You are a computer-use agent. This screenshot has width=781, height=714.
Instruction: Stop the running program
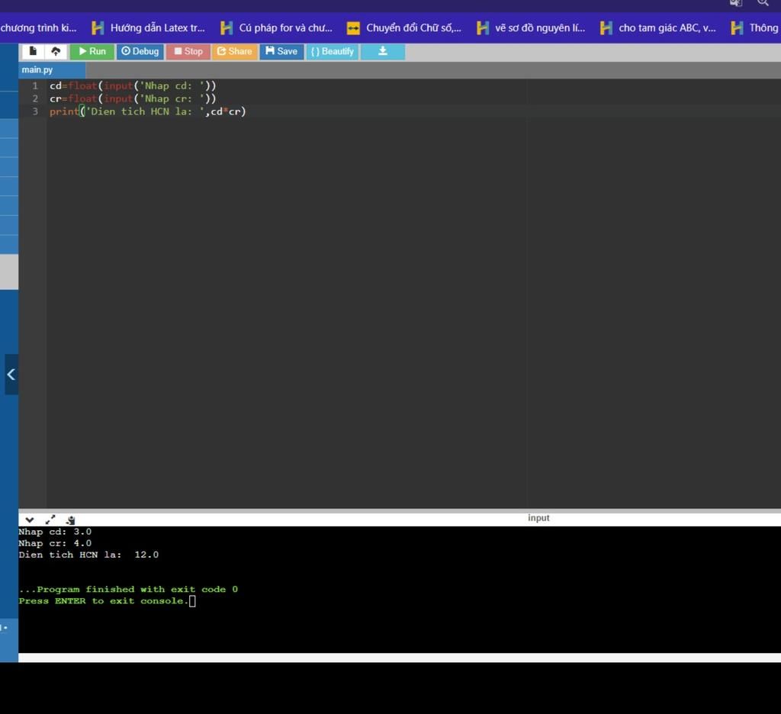[x=188, y=51]
